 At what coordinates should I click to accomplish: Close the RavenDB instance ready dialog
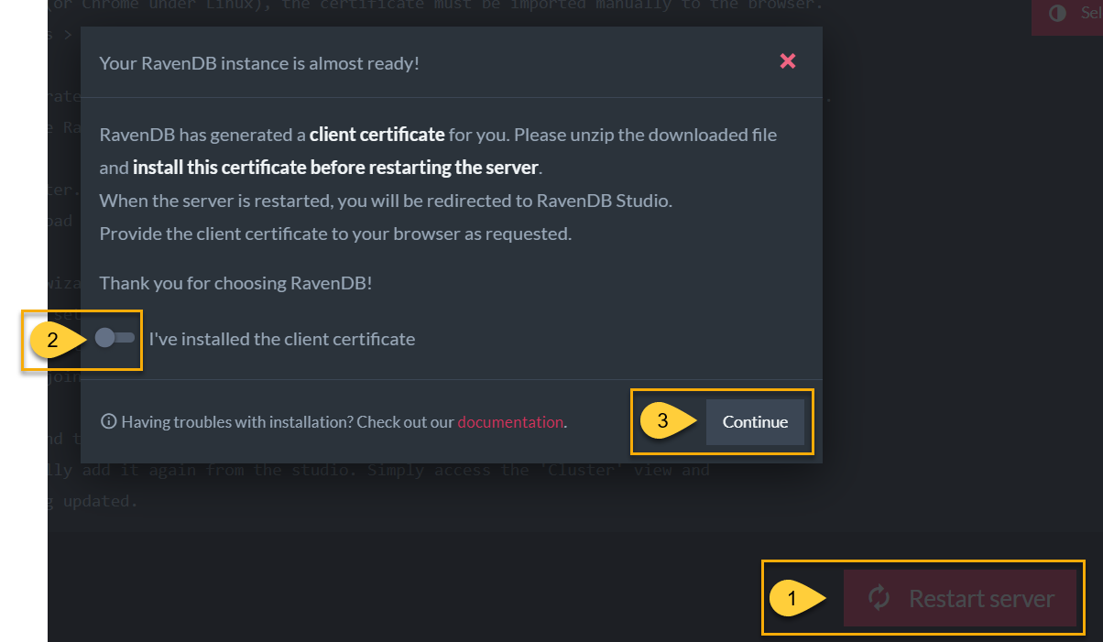(x=787, y=61)
